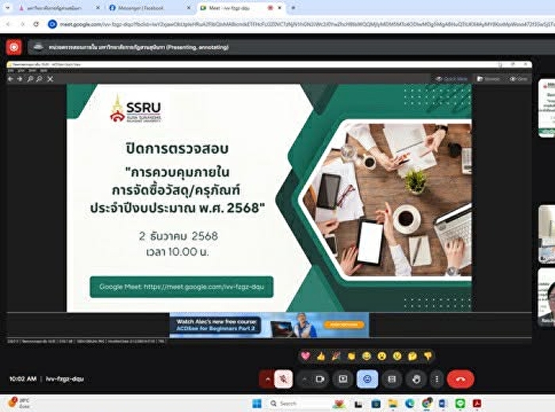Send the party popper reaction

(335, 356)
